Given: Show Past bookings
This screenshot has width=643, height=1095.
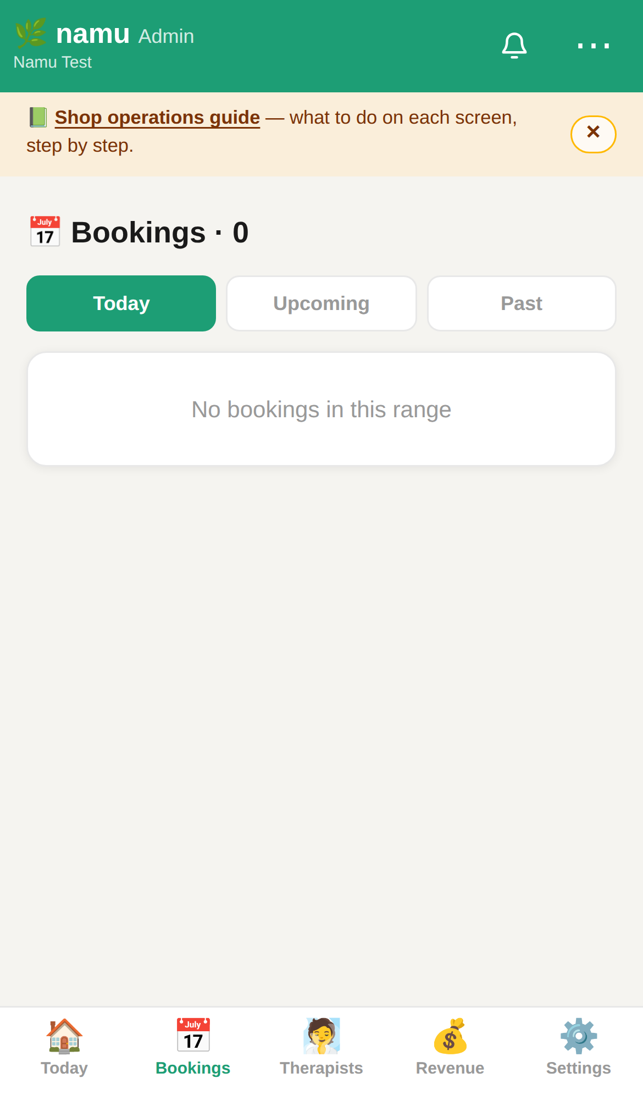Looking at the screenshot, I should [522, 303].
